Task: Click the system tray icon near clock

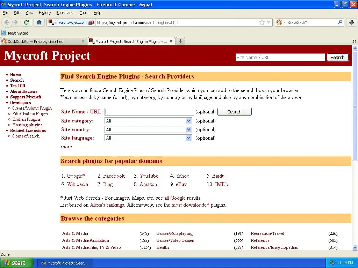Action: tap(332, 263)
